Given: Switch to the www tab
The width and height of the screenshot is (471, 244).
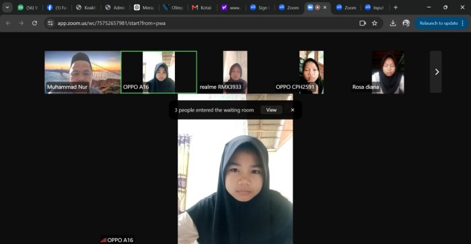Looking at the screenshot, I should (x=231, y=7).
